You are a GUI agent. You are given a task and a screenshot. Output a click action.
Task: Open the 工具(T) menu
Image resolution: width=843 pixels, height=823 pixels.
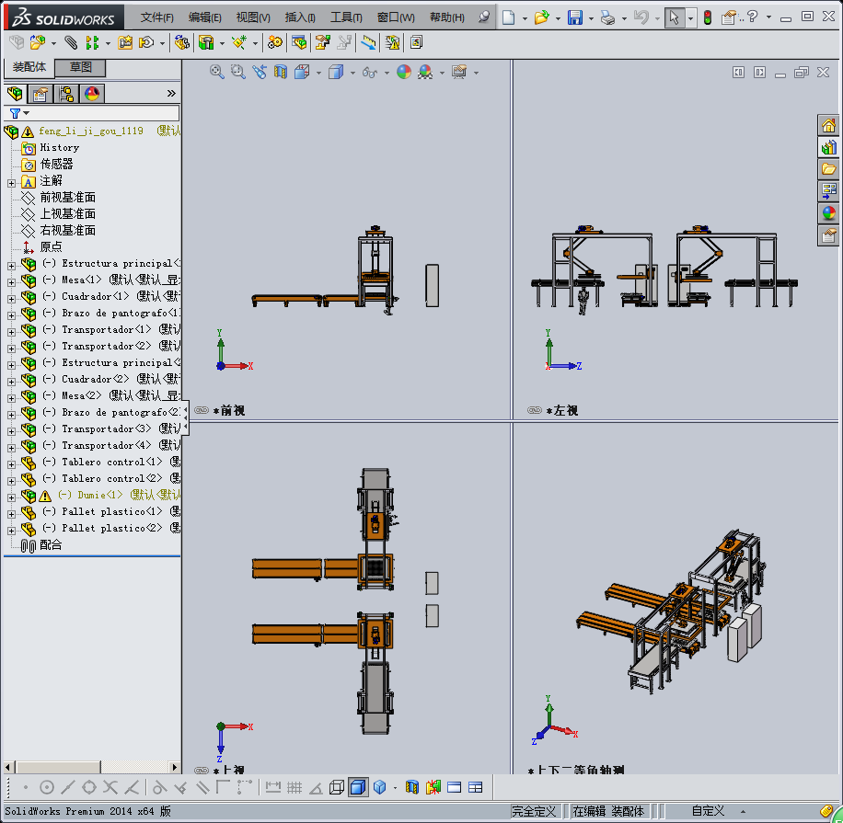[346, 17]
